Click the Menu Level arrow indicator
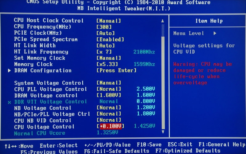The height and width of the screenshot is (154, 246). pos(215,33)
